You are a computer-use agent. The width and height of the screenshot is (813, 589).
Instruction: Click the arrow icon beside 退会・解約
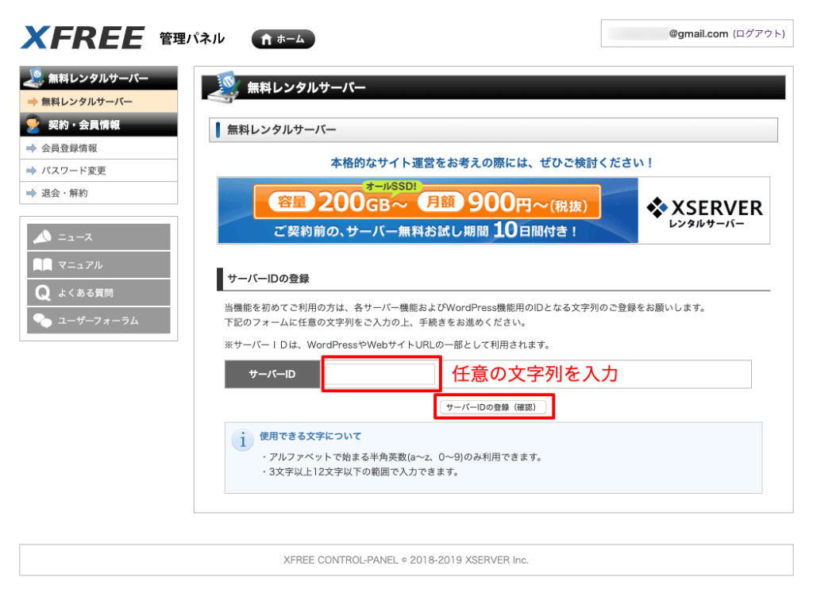pos(31,193)
